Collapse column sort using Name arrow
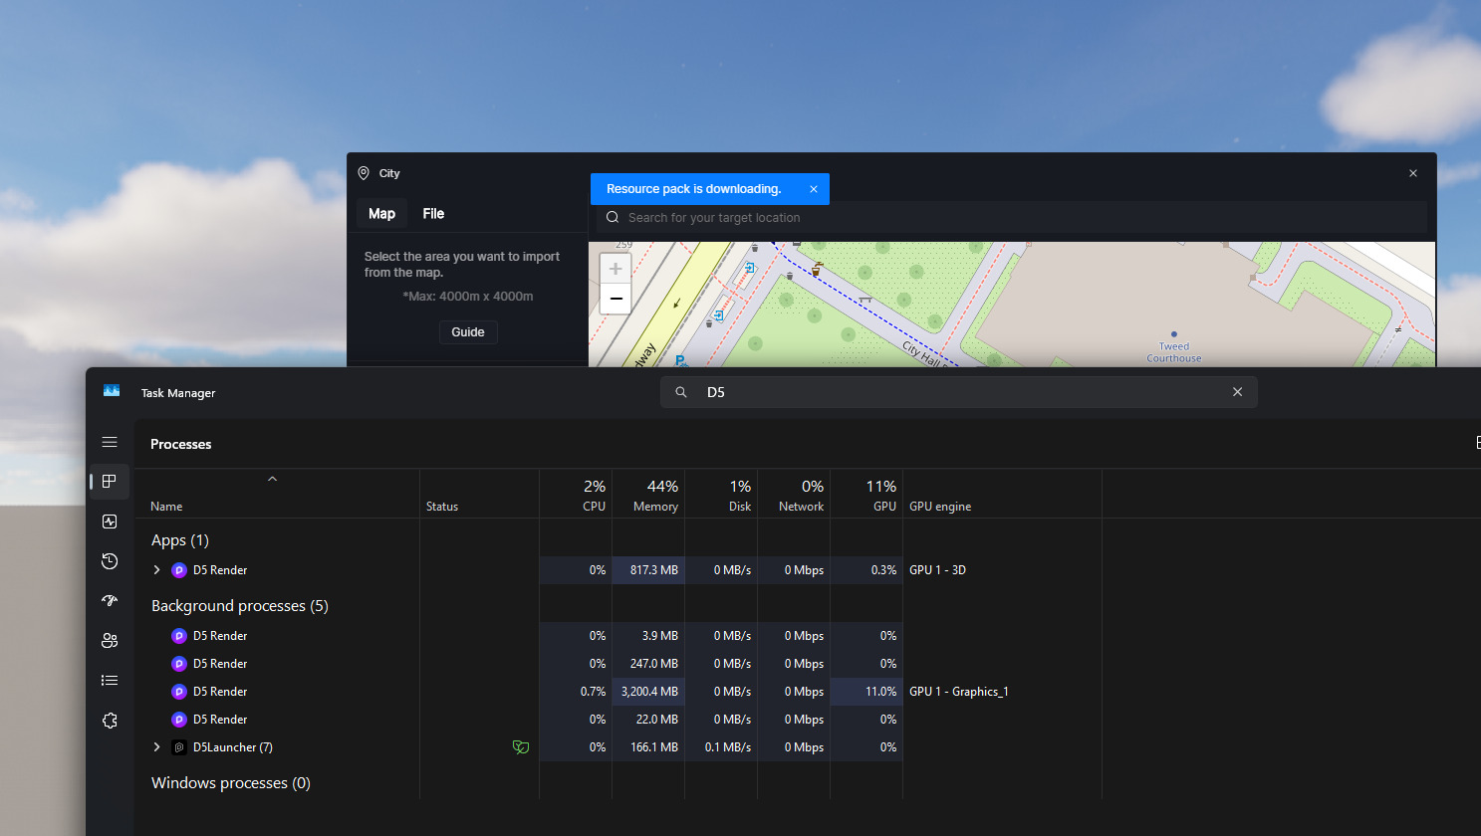The width and height of the screenshot is (1481, 836). click(272, 480)
